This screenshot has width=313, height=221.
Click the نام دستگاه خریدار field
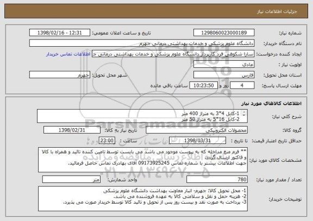142,43
